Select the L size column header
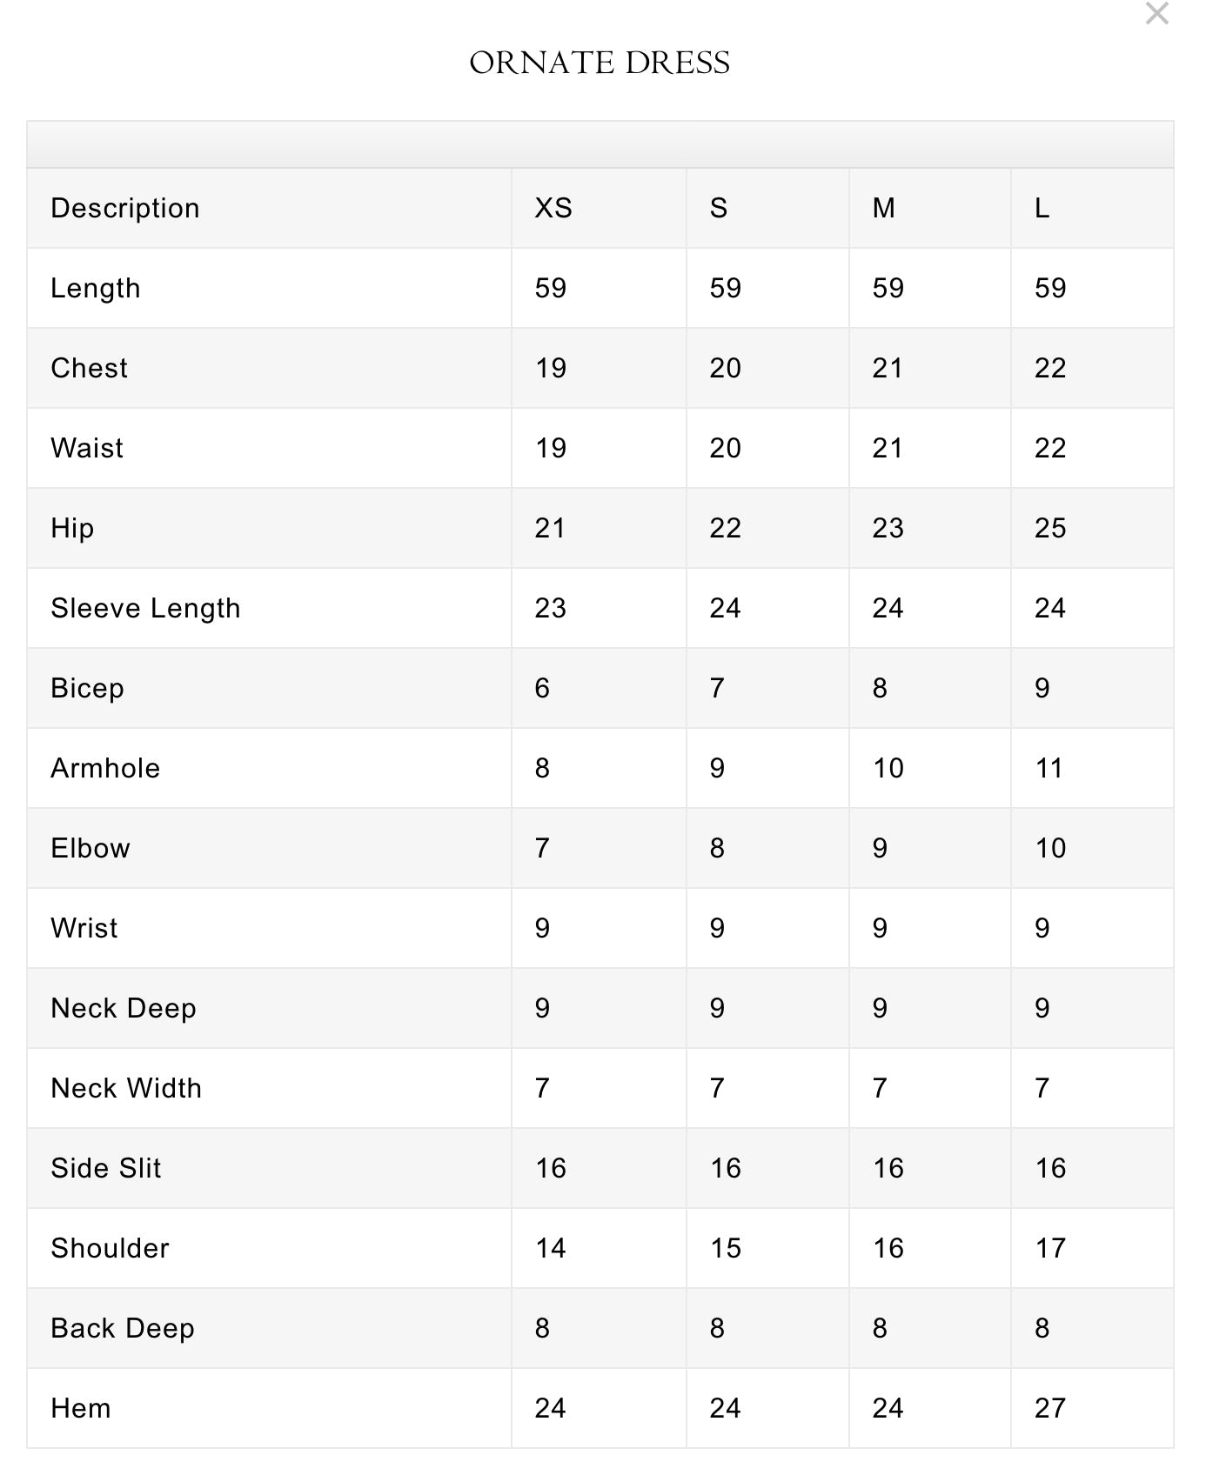 pos(1042,209)
